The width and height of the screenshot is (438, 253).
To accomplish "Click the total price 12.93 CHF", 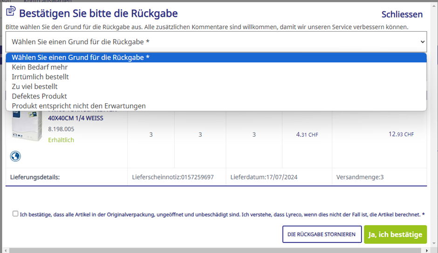I will click(401, 134).
